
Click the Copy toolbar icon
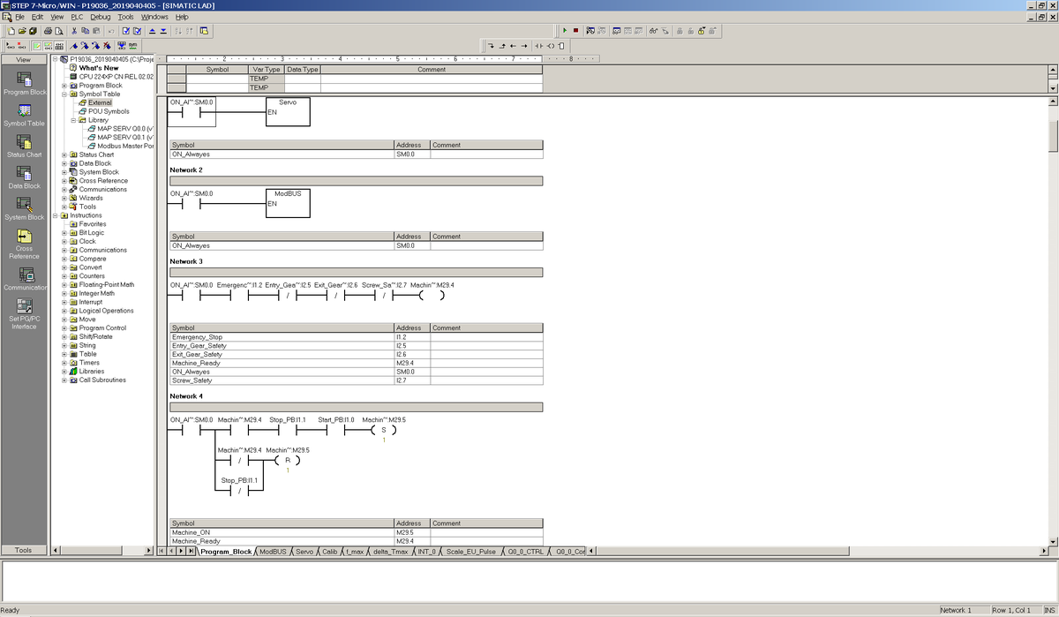click(86, 31)
